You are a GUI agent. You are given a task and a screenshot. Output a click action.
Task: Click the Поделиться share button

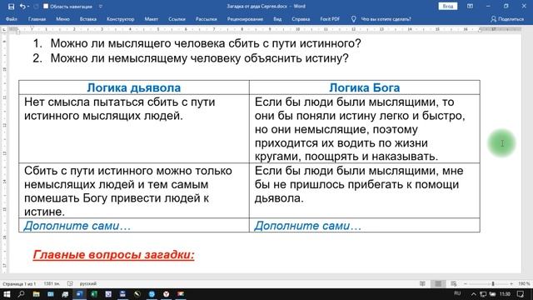[507, 19]
